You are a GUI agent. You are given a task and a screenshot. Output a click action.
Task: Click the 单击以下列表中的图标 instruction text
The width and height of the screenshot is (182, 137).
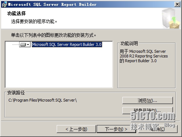click(x=53, y=35)
